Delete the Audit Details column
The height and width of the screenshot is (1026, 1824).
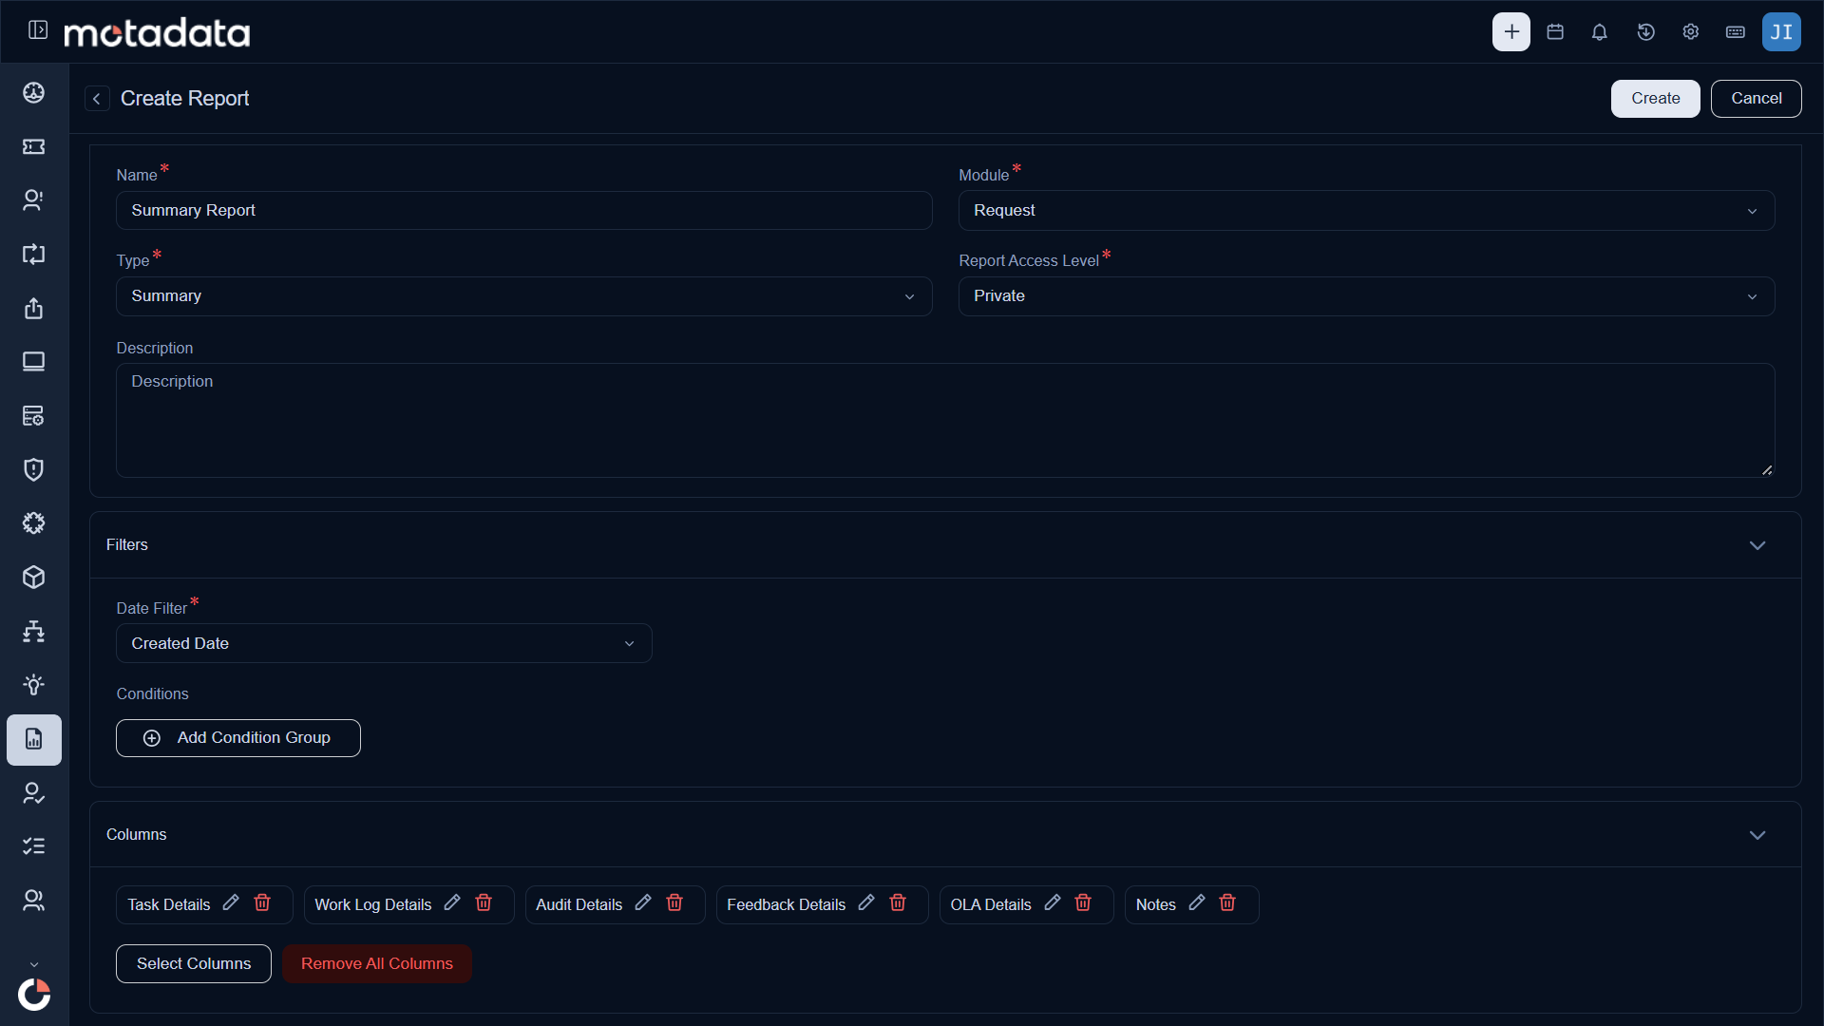point(674,902)
